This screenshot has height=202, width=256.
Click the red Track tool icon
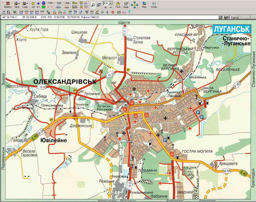[x=49, y=3]
